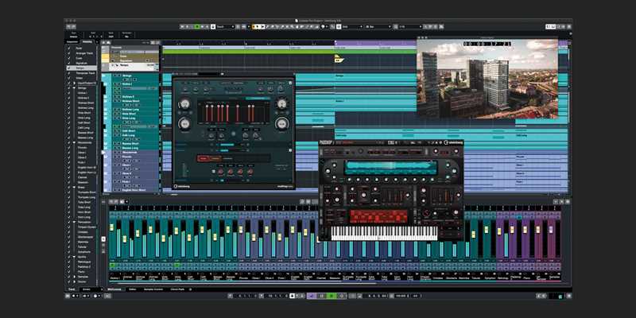Toggle the Glockenspiel visibility checkbox

pyautogui.click(x=68, y=237)
